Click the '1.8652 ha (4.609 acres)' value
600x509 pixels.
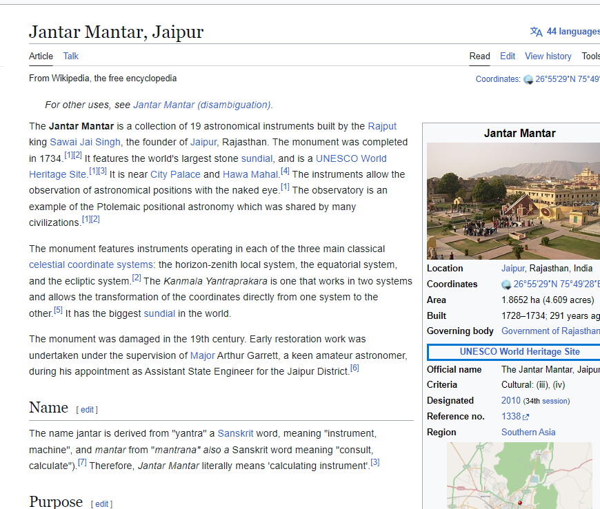[x=548, y=300]
